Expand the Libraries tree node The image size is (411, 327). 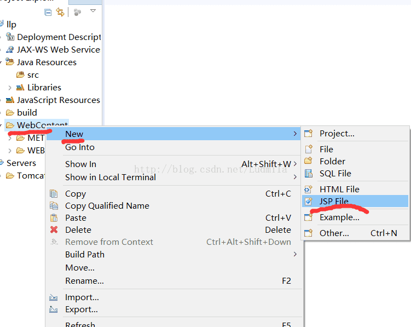[x=10, y=88]
